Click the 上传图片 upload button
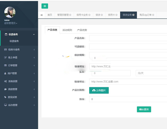Screen dimensions: 167x129 tap(99, 90)
